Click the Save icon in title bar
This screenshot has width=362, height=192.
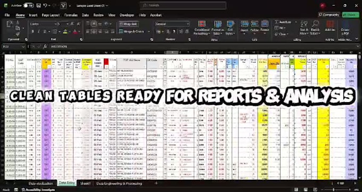[x=38, y=5]
